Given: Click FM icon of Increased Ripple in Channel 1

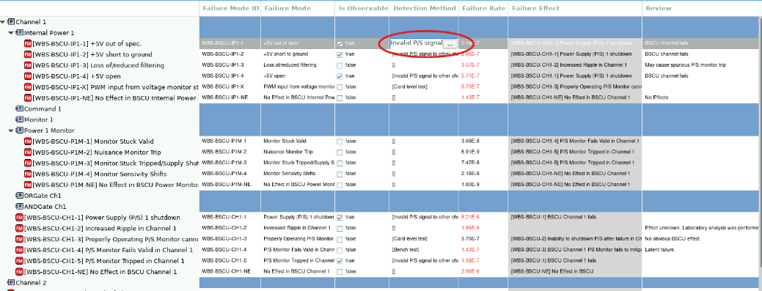Looking at the screenshot, I should click(x=20, y=228).
